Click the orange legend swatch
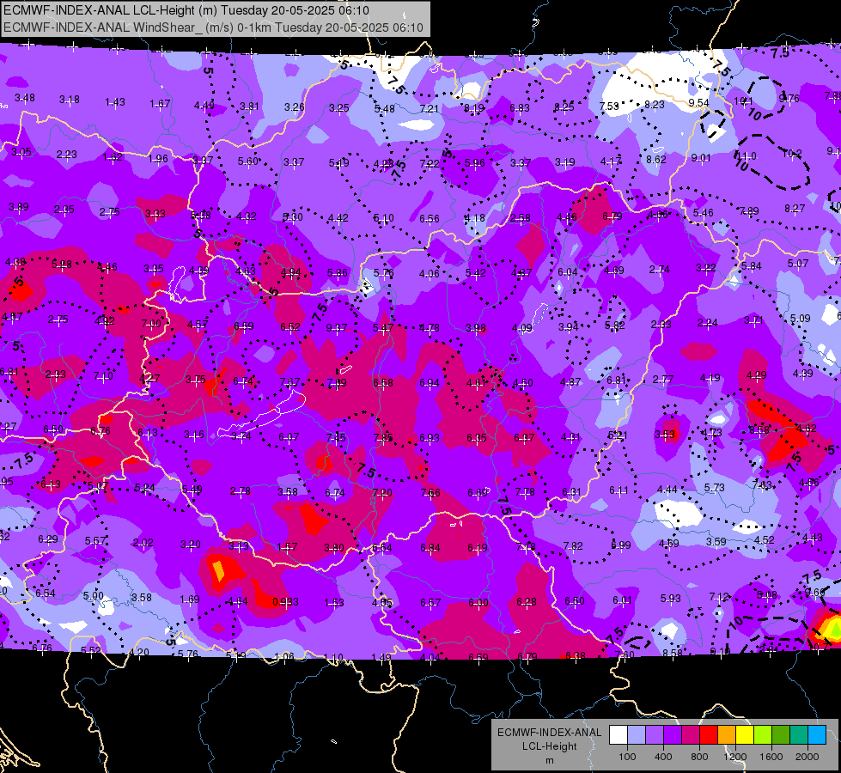 [727, 735]
